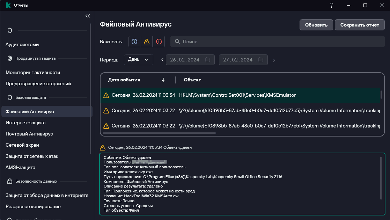Click the help question mark icon
Viewport: 390px width, 220px height.
[331, 5]
